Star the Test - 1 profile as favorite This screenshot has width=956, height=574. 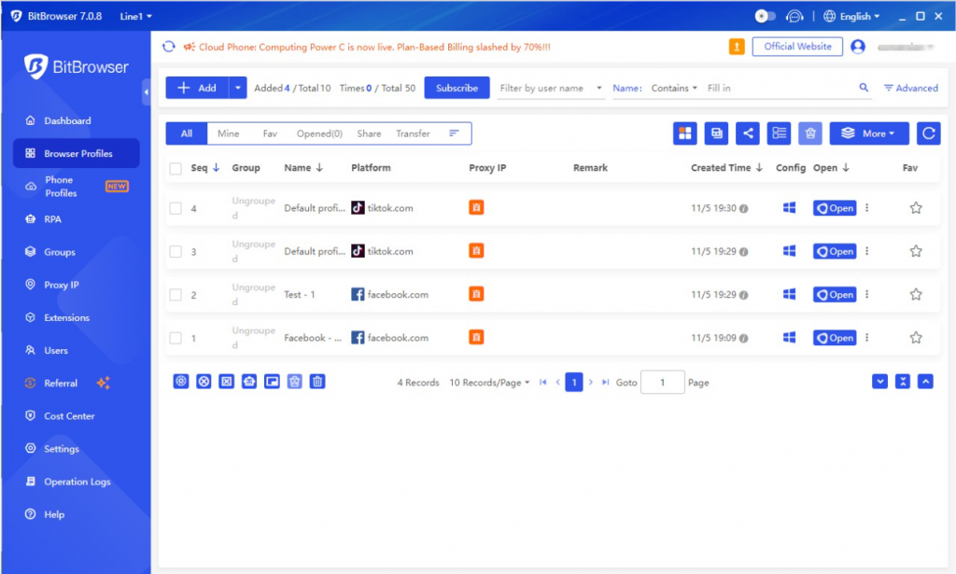pos(916,295)
